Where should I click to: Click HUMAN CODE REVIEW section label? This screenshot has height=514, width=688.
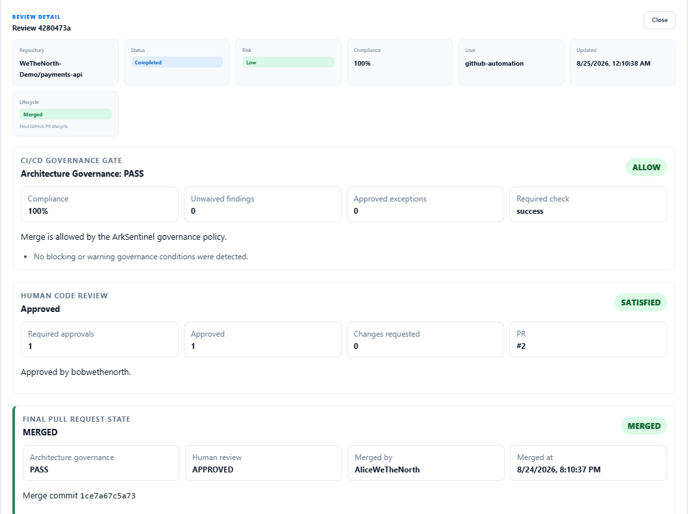pos(64,296)
